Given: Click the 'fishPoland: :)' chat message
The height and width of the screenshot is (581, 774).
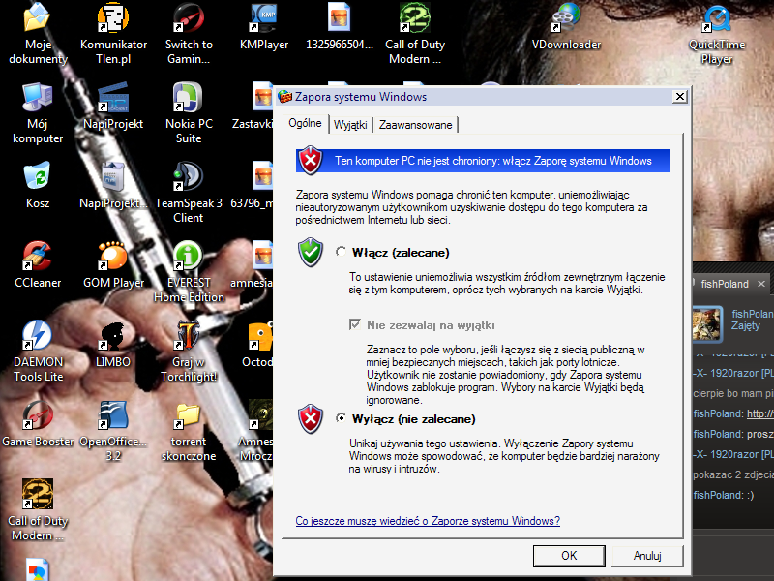Looking at the screenshot, I should click(x=723, y=495).
